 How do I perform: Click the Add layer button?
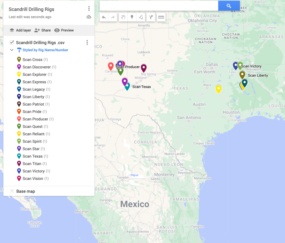[20, 30]
